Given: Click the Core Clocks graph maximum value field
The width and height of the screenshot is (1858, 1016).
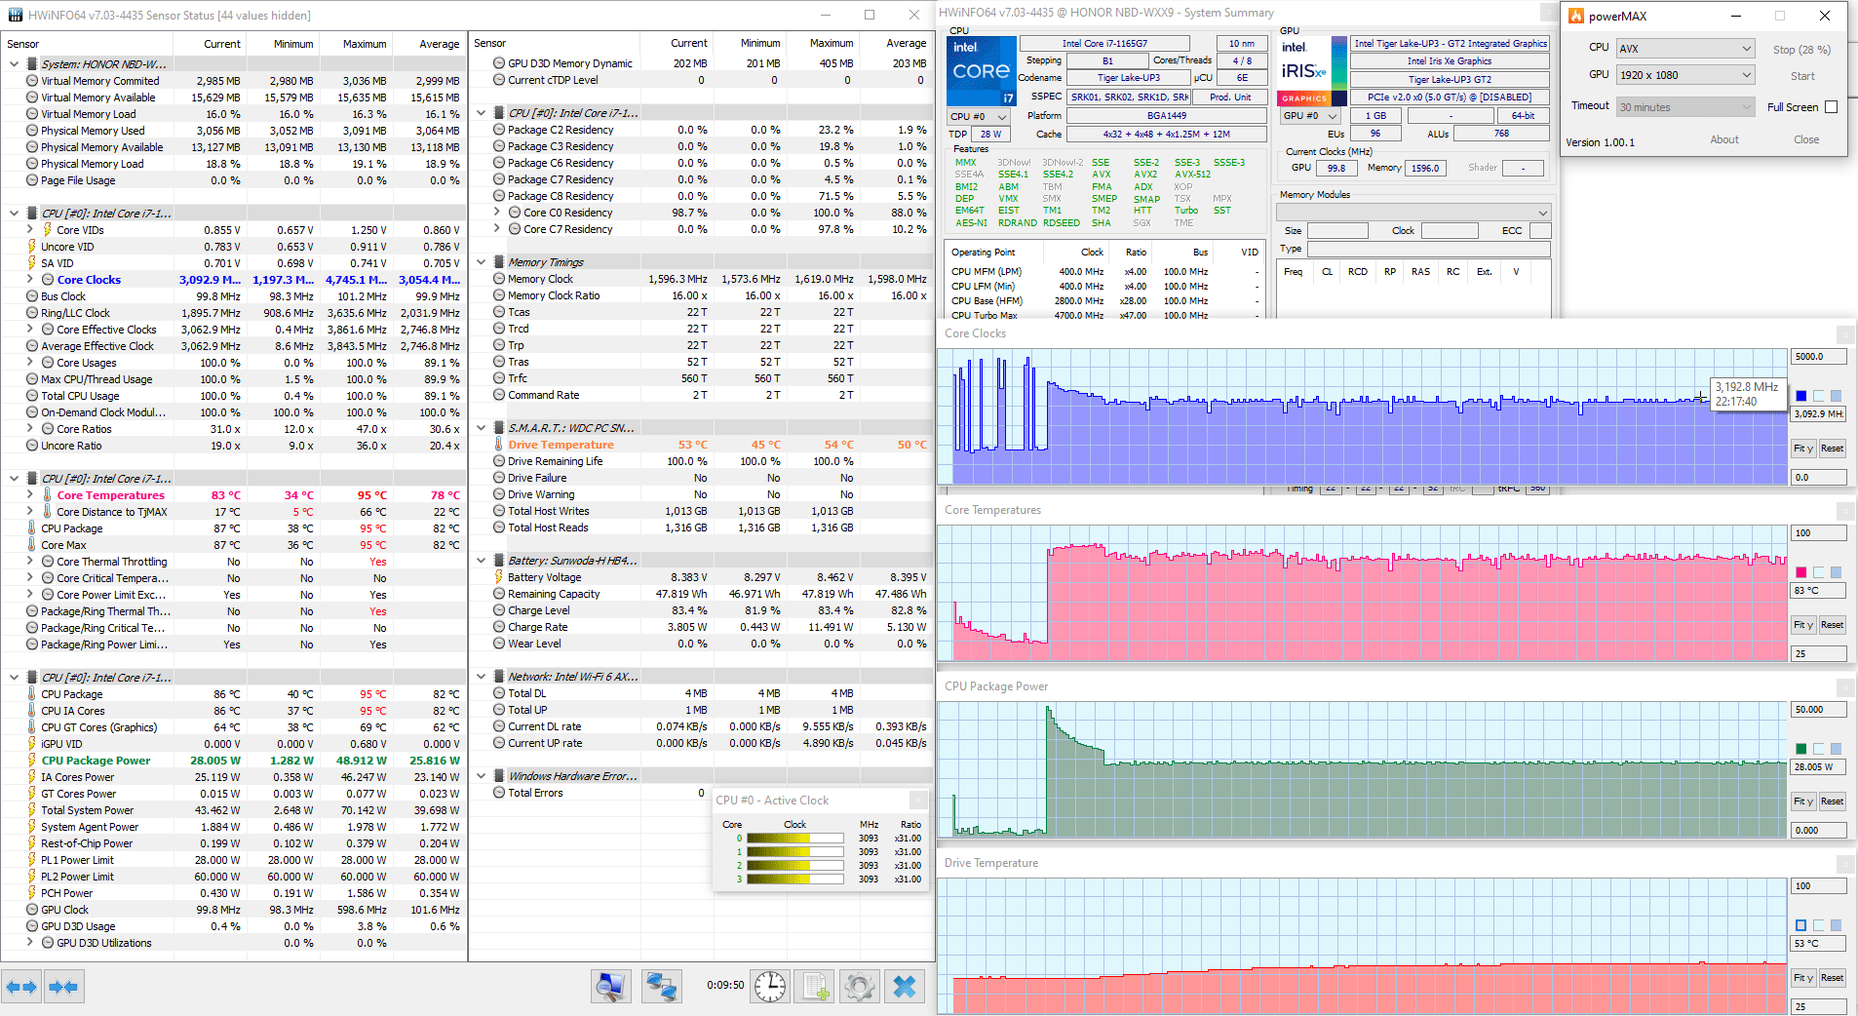Looking at the screenshot, I should [x=1817, y=357].
